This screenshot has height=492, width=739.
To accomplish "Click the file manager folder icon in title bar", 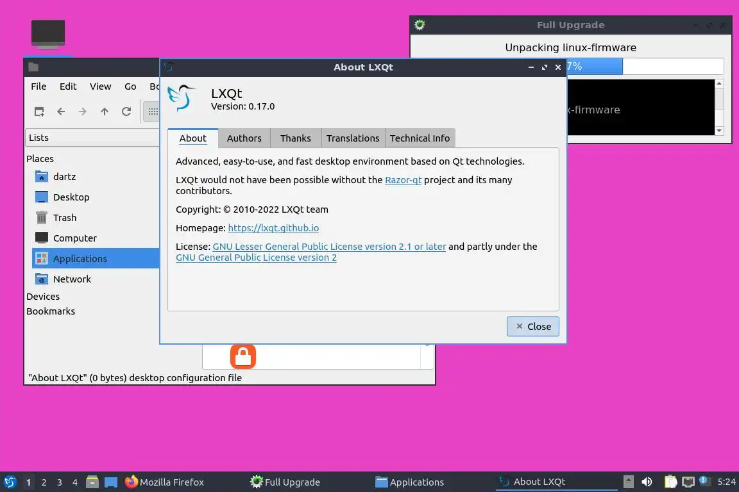I will (33, 67).
